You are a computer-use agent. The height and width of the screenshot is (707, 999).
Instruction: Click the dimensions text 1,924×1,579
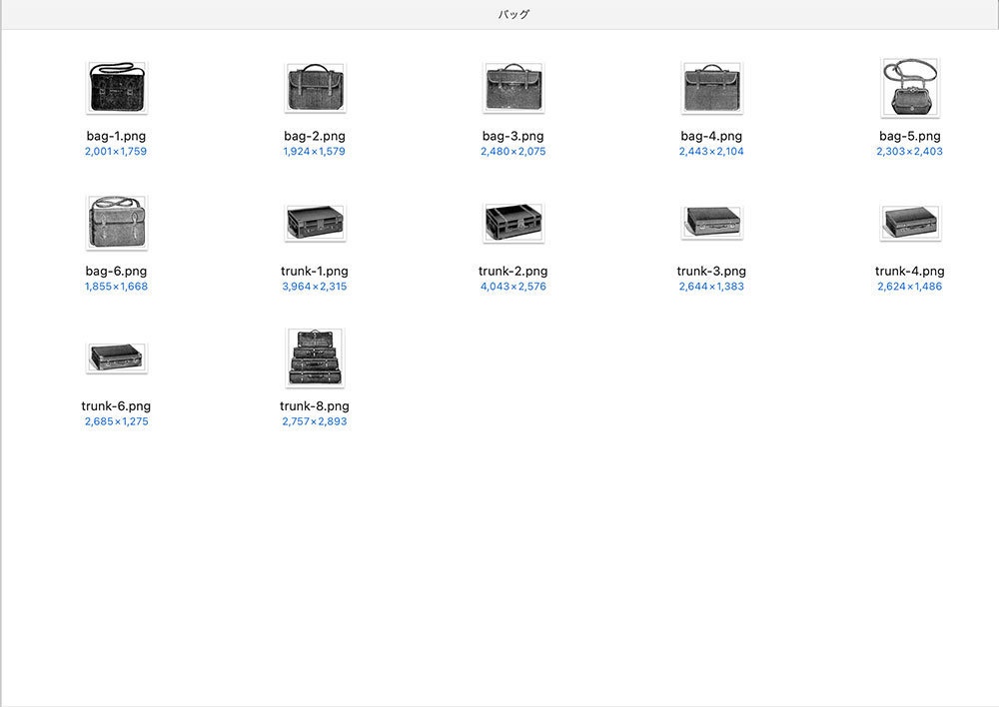click(315, 152)
